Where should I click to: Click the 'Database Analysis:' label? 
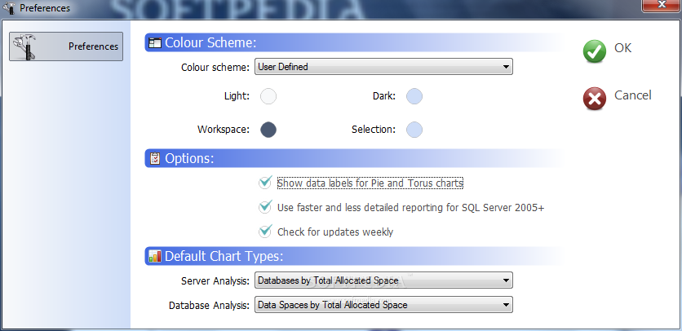[x=209, y=306]
